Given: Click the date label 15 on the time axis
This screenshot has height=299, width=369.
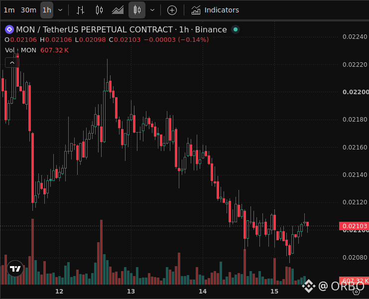Looking at the screenshot, I should [x=274, y=292].
